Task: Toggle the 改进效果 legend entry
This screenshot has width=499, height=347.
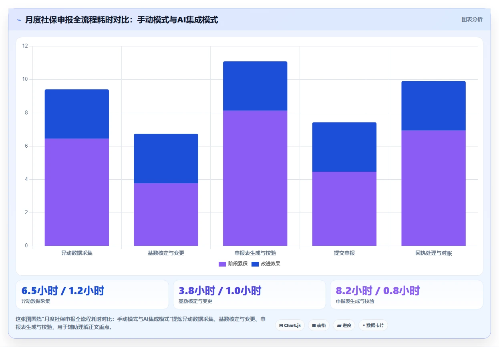Action: [x=266, y=264]
